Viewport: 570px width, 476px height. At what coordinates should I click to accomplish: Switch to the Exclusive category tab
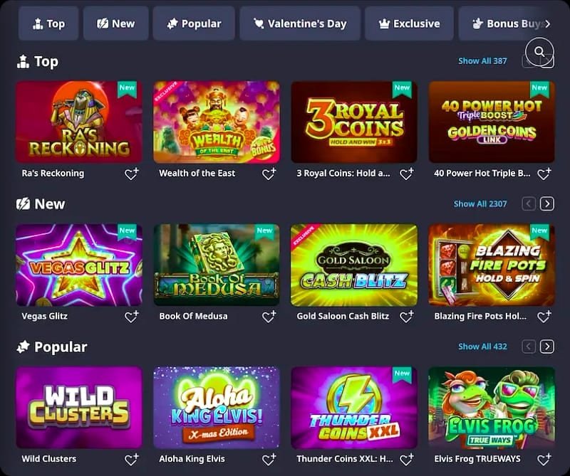tap(409, 23)
